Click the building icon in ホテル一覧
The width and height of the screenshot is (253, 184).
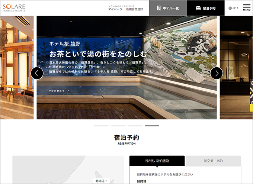(159, 8)
